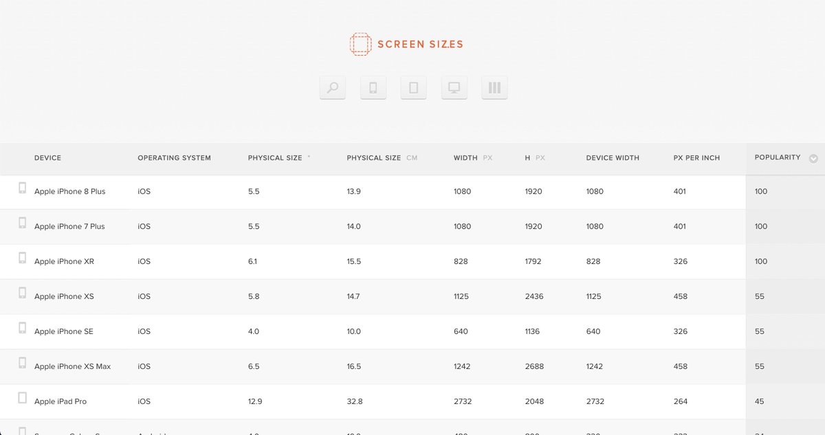Click height value 2048
Image resolution: width=825 pixels, height=435 pixels.
click(534, 402)
